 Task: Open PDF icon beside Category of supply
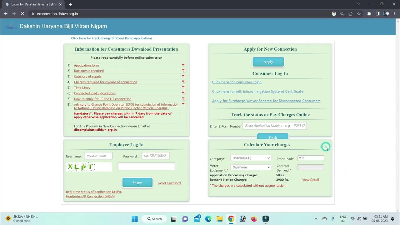pos(183,76)
